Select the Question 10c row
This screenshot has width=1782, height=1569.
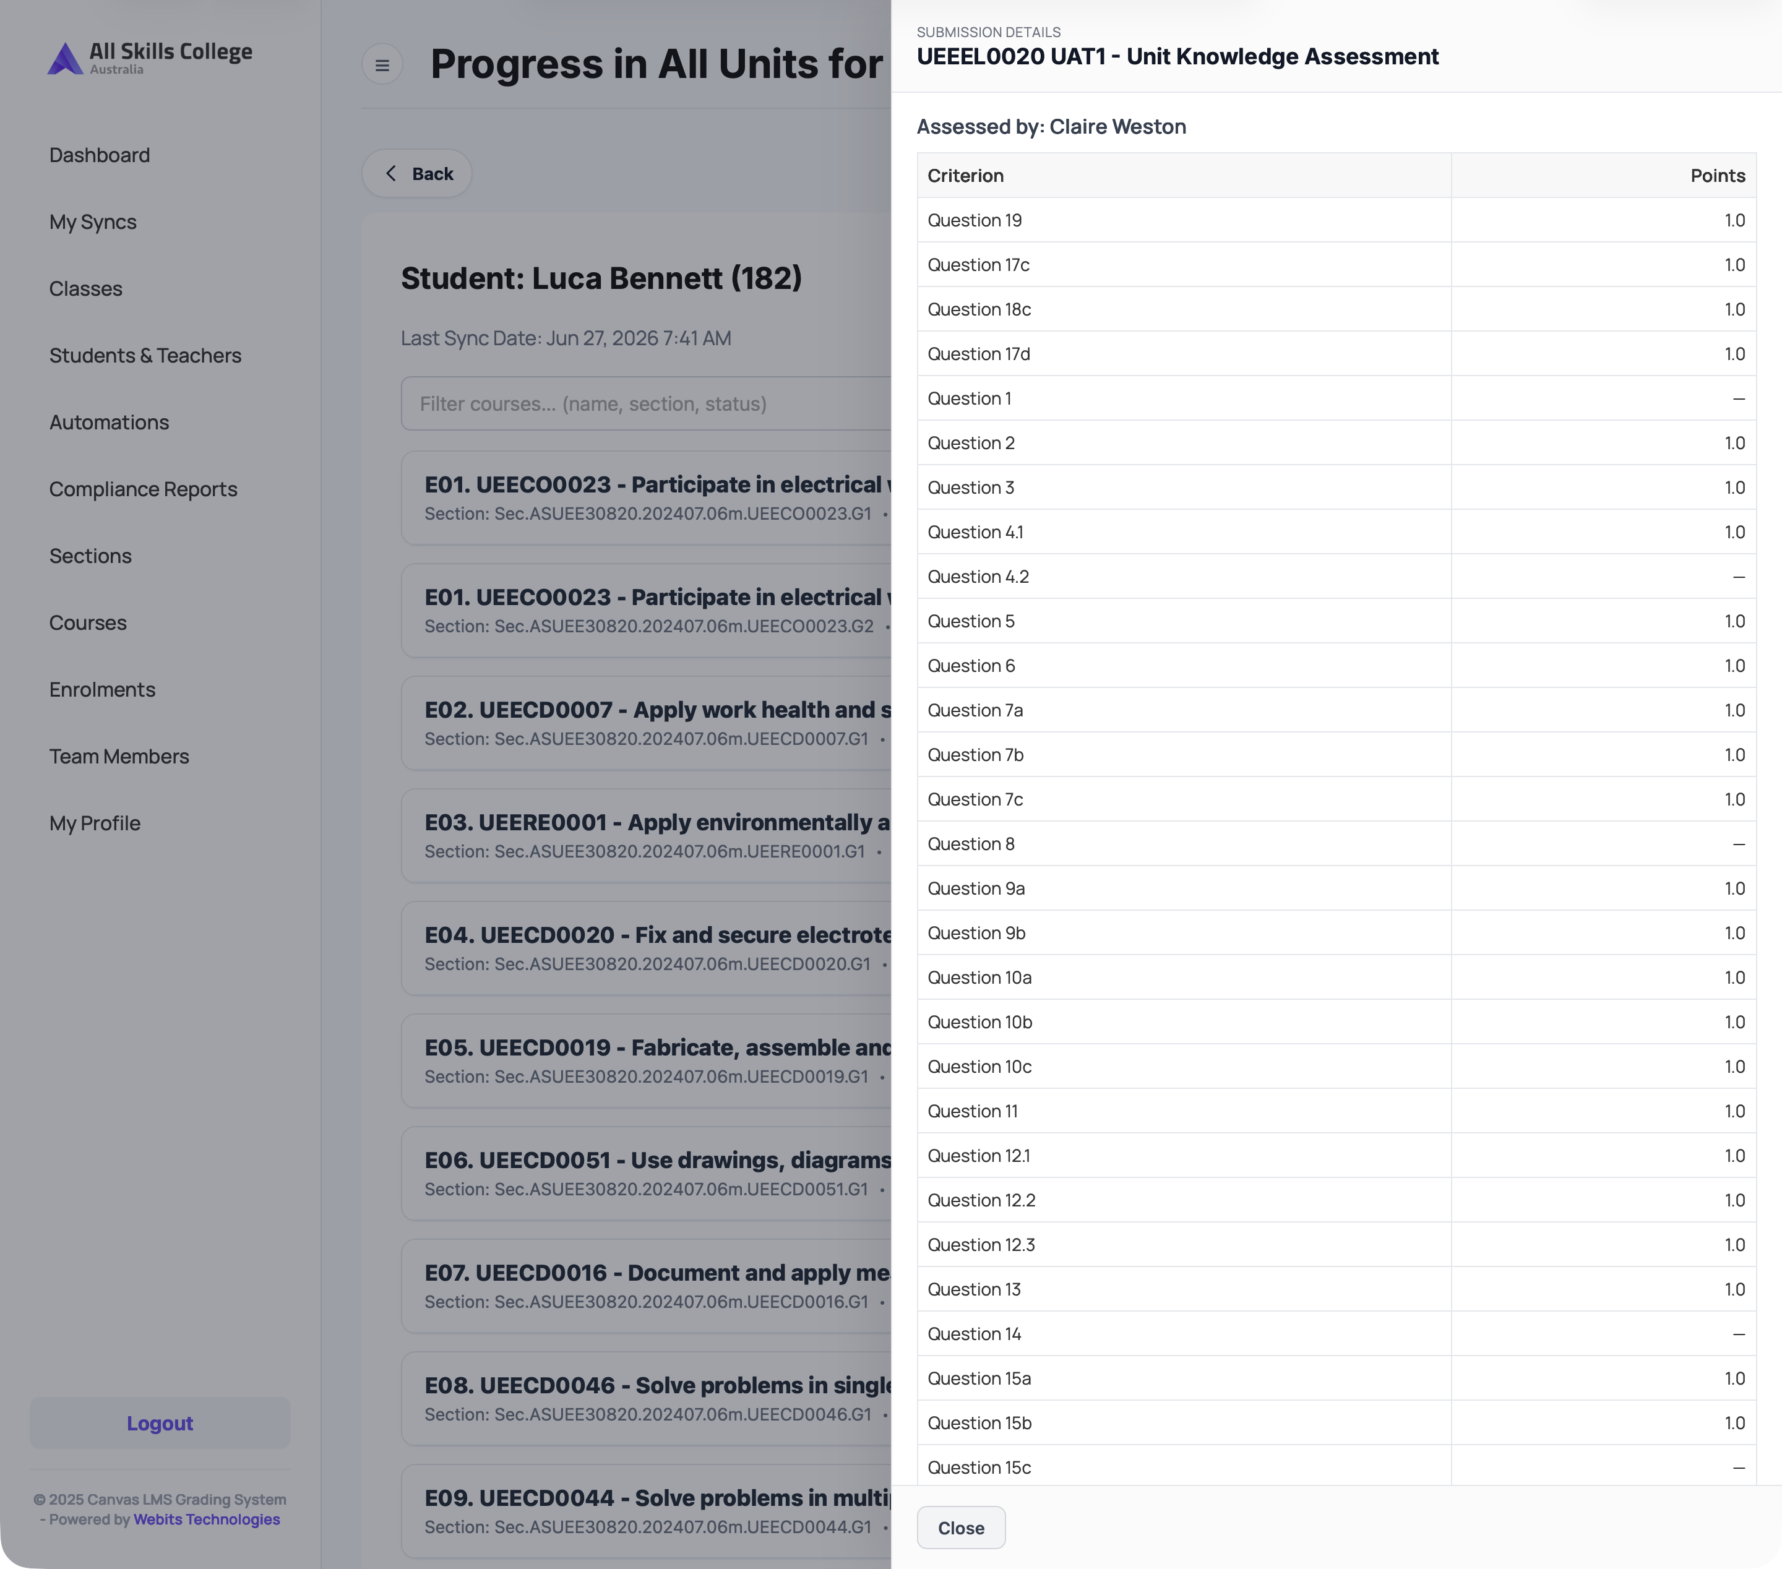(1336, 1067)
